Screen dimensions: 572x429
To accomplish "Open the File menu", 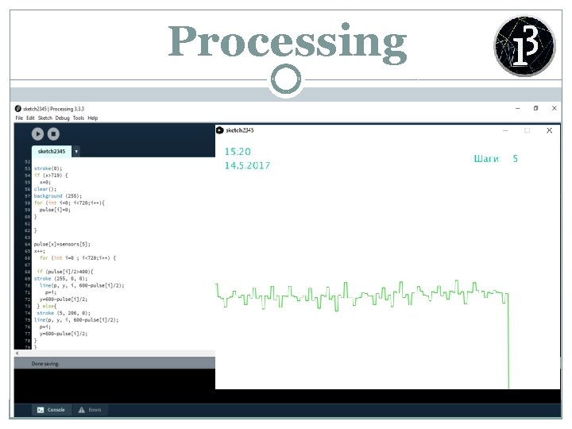I will pyautogui.click(x=19, y=118).
